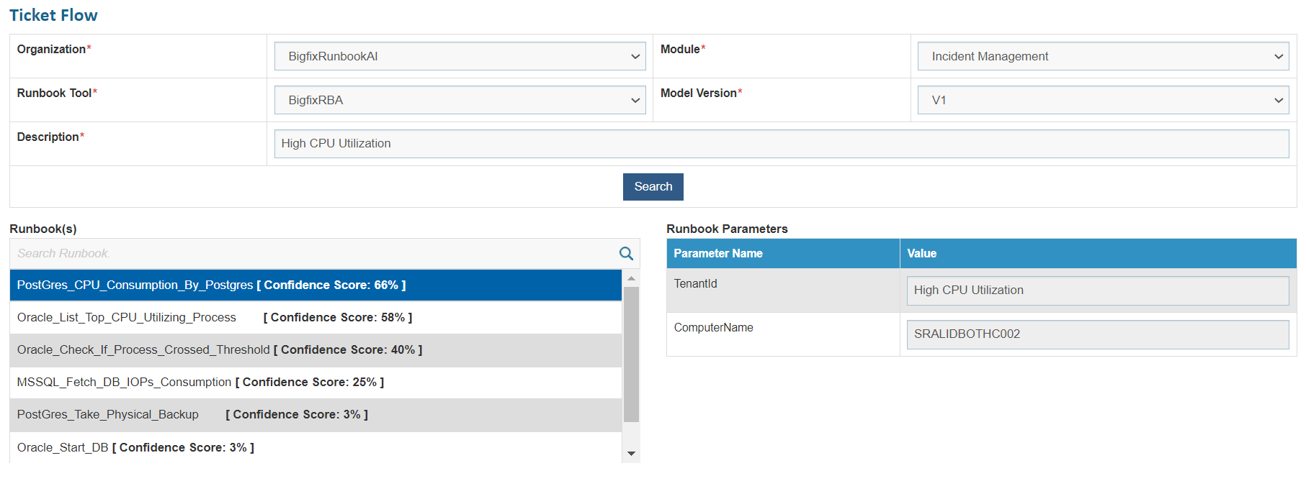
Task: Click the Description text field
Action: (781, 144)
